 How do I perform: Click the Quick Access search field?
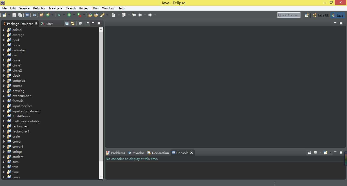289,15
